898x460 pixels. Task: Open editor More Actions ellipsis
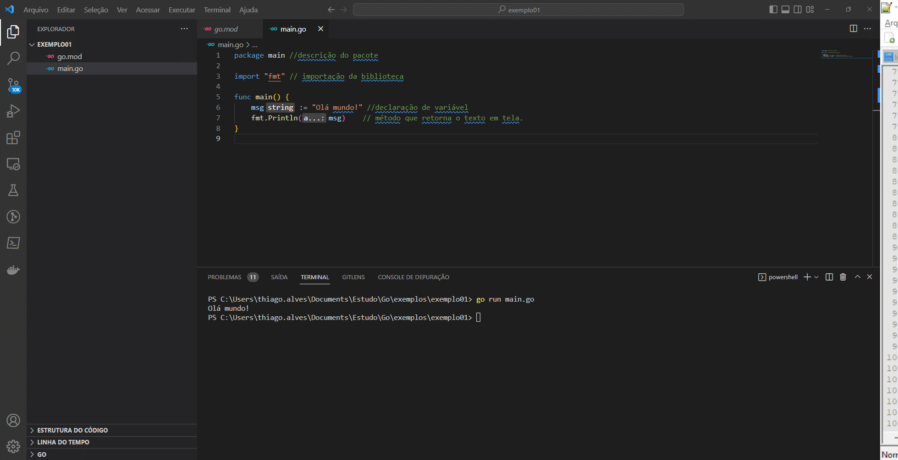[x=867, y=28]
